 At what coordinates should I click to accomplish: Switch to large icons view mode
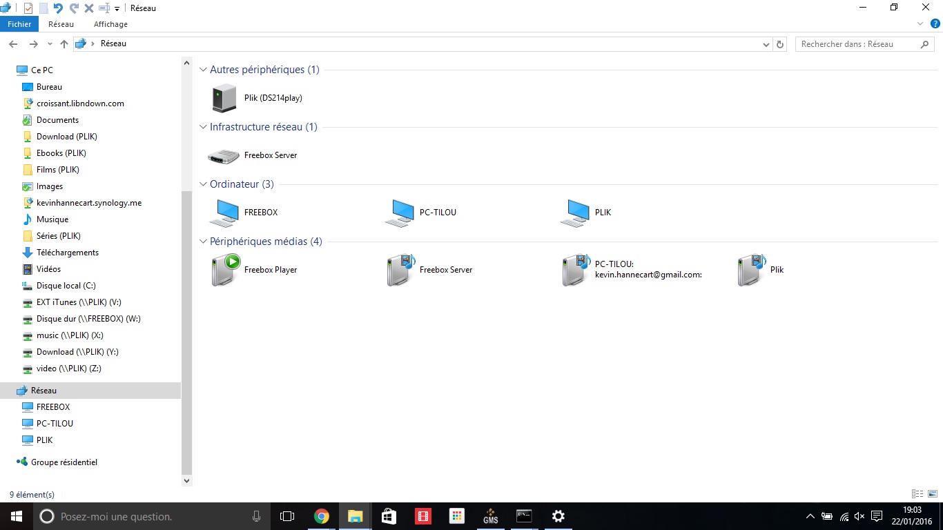coord(932,494)
